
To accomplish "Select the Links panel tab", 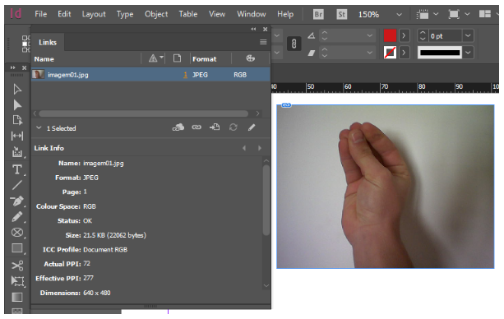I will click(48, 43).
